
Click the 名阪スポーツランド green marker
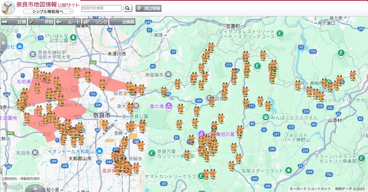point(288,171)
